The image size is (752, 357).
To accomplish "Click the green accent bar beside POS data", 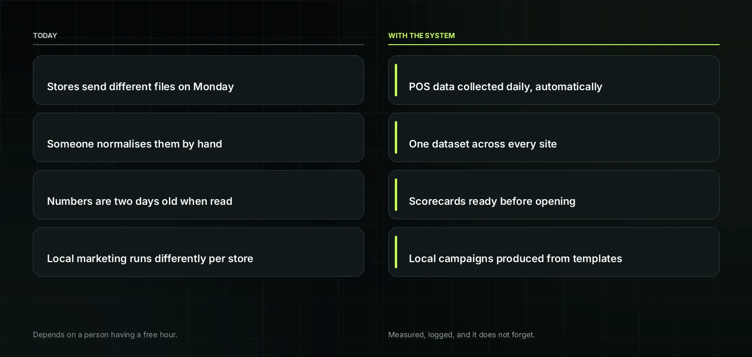I will click(396, 80).
